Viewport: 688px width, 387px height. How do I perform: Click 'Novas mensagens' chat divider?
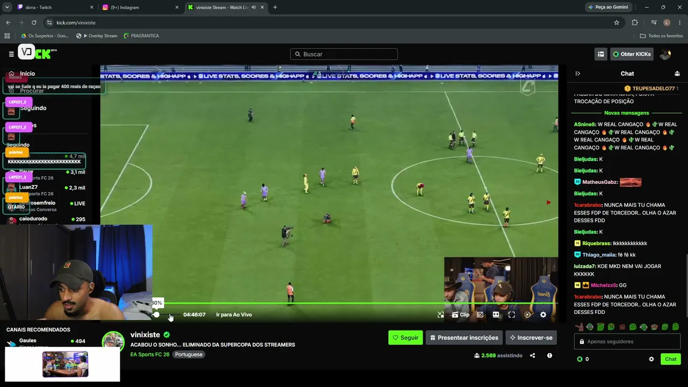(x=626, y=113)
